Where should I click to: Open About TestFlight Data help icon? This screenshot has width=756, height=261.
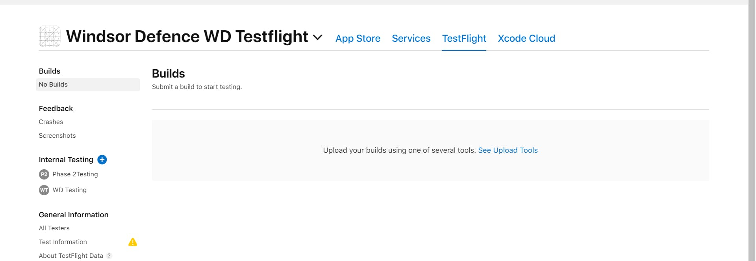point(109,255)
